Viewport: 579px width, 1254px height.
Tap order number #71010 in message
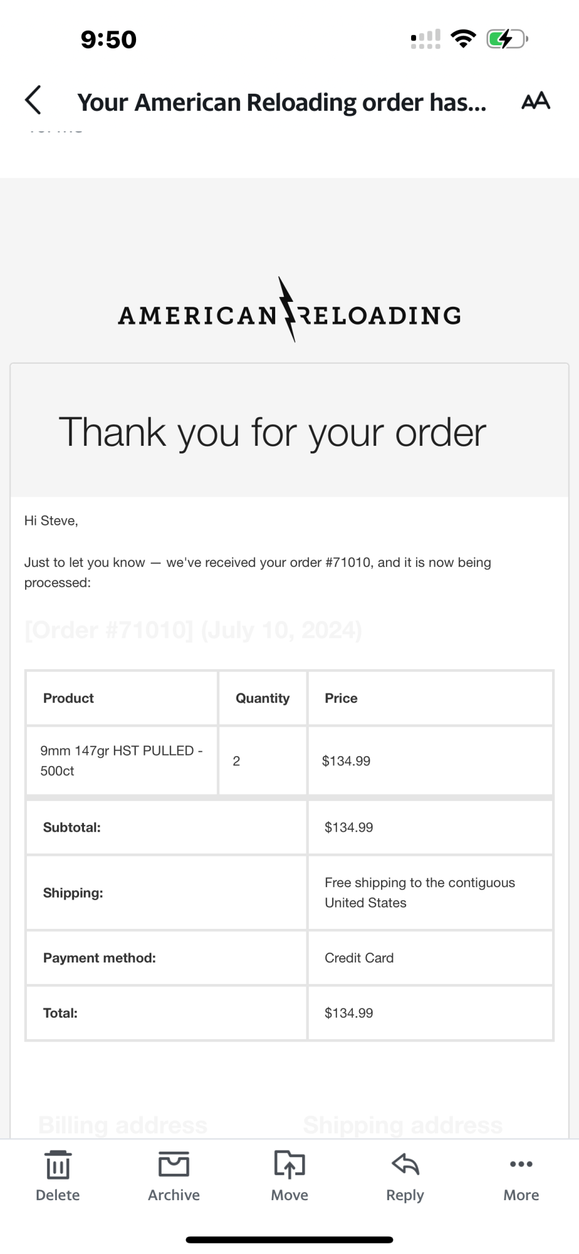[x=348, y=562]
